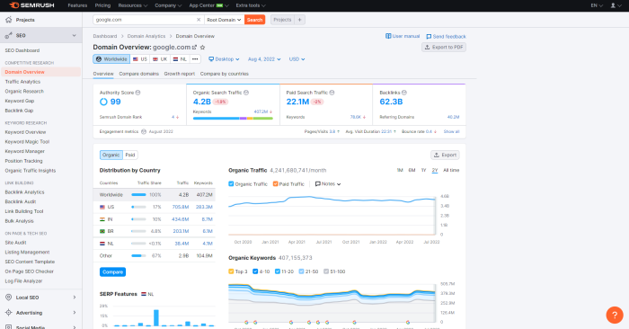Toggle the 21-50 keywords checkbox
629x329 pixels.
(x=301, y=271)
